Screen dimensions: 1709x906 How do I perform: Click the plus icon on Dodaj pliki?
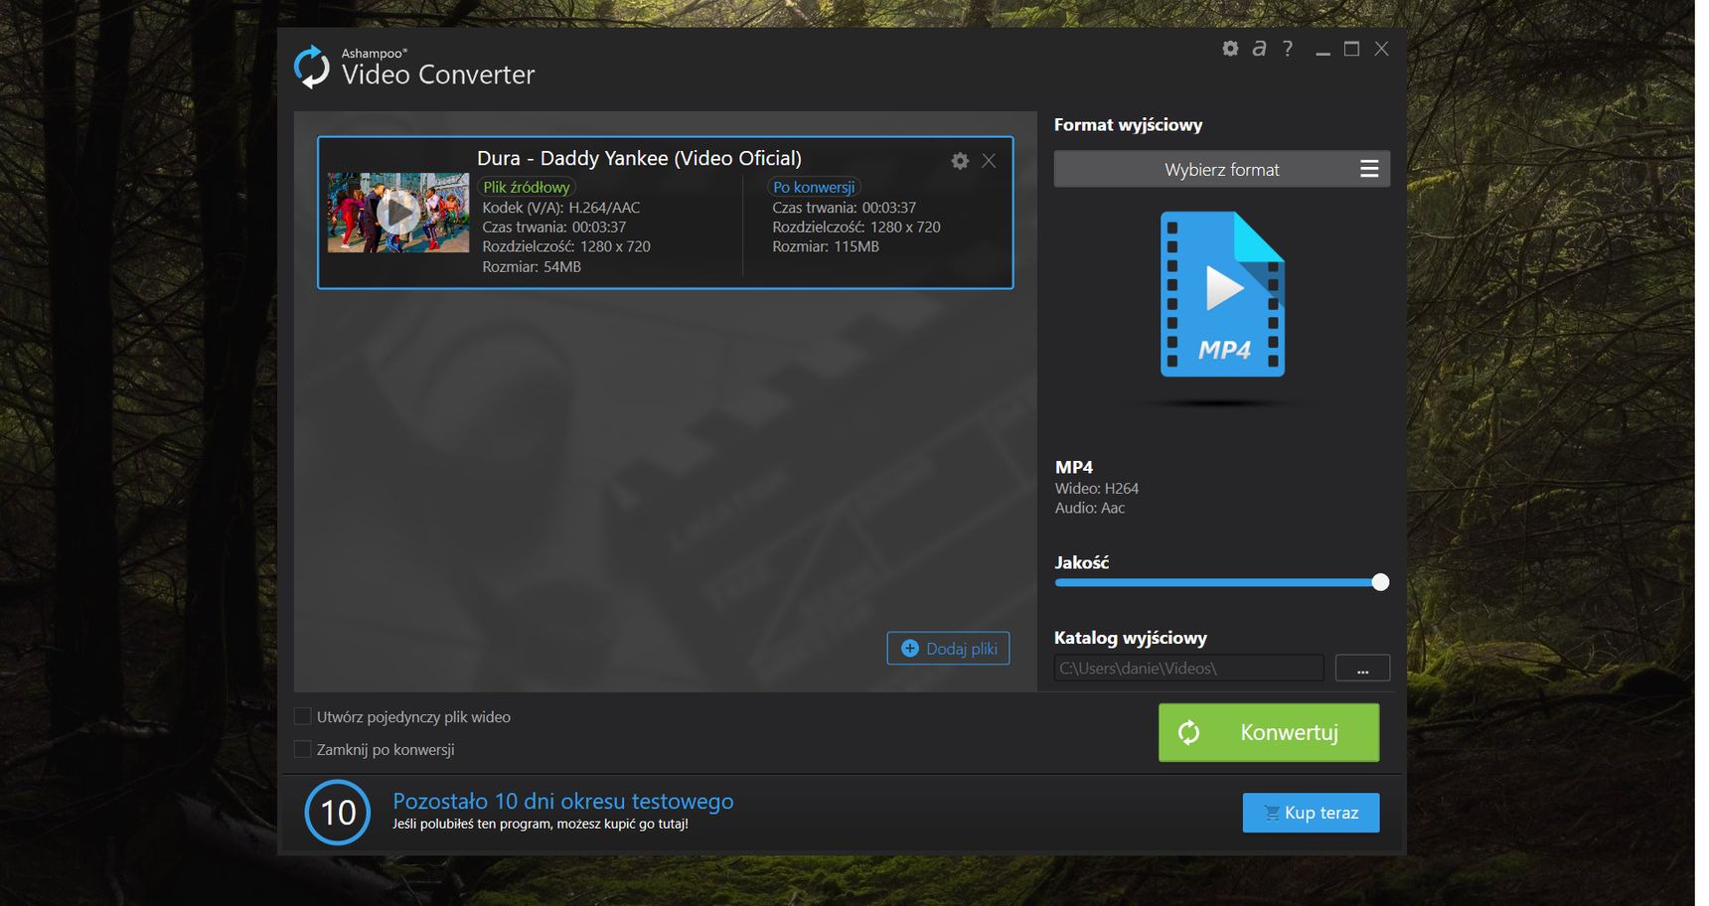point(909,649)
